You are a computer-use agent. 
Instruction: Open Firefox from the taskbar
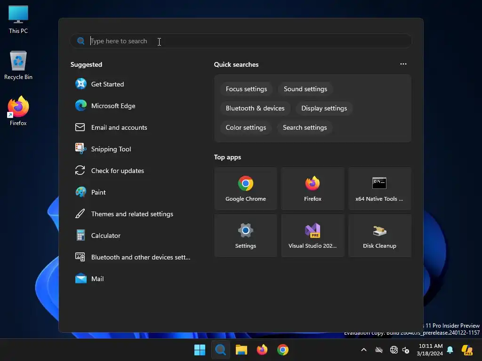[262, 350]
